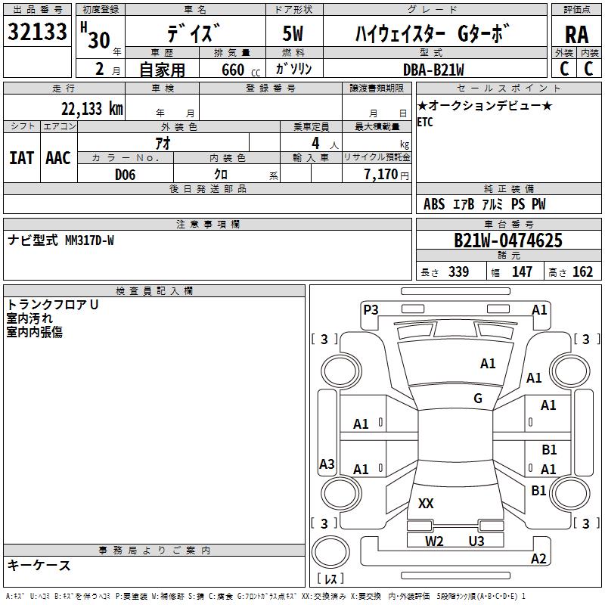Select vehicle history 自家用
This screenshot has height=605, width=605.
162,70
